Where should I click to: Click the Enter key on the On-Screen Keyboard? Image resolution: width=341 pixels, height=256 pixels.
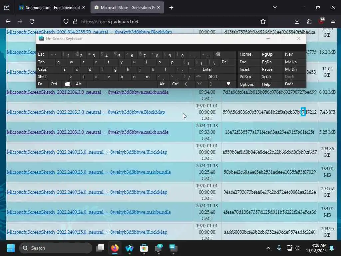click(207, 69)
